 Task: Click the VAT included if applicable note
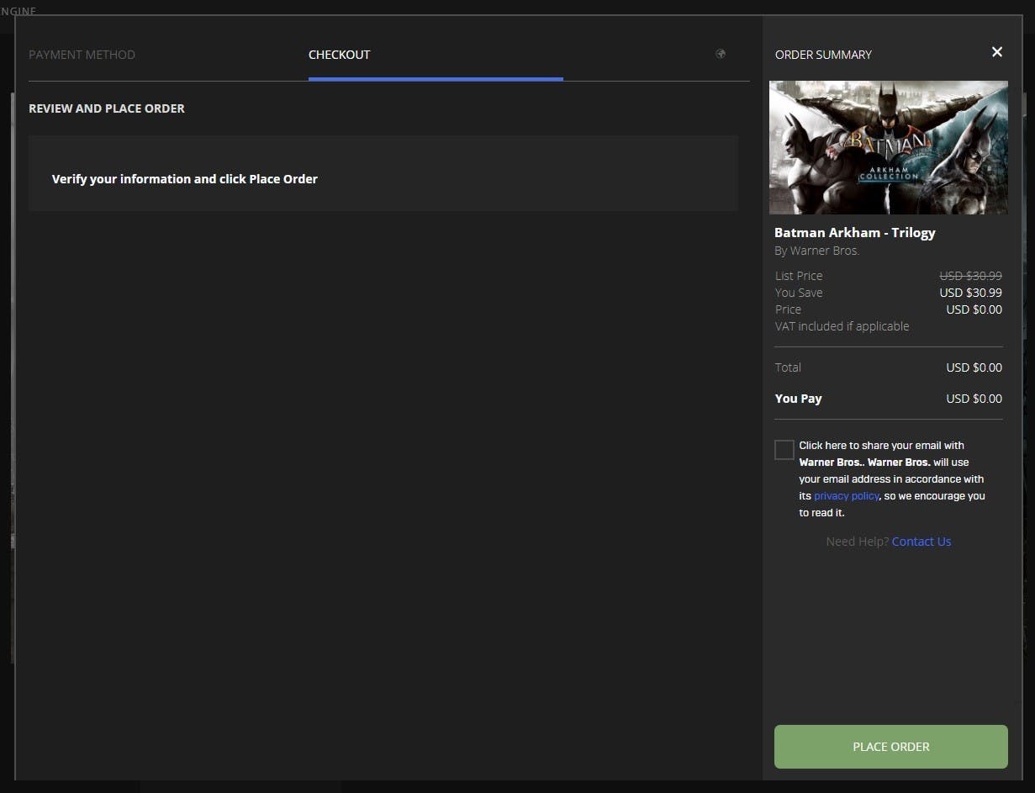click(x=842, y=326)
